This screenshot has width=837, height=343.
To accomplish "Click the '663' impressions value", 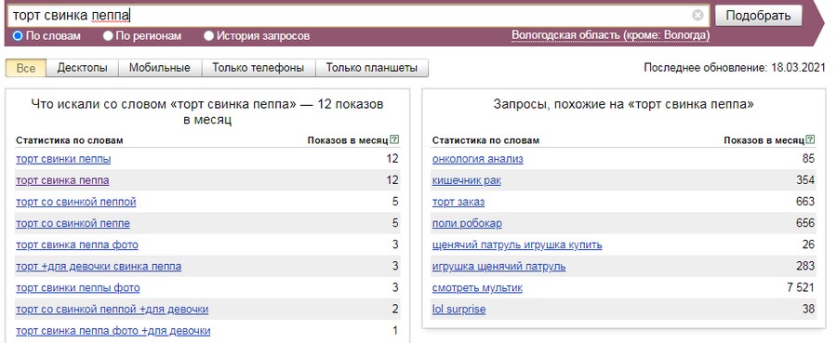I will [805, 202].
